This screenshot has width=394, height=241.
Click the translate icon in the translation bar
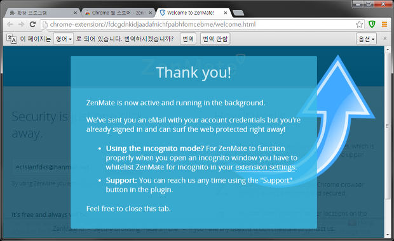11,39
